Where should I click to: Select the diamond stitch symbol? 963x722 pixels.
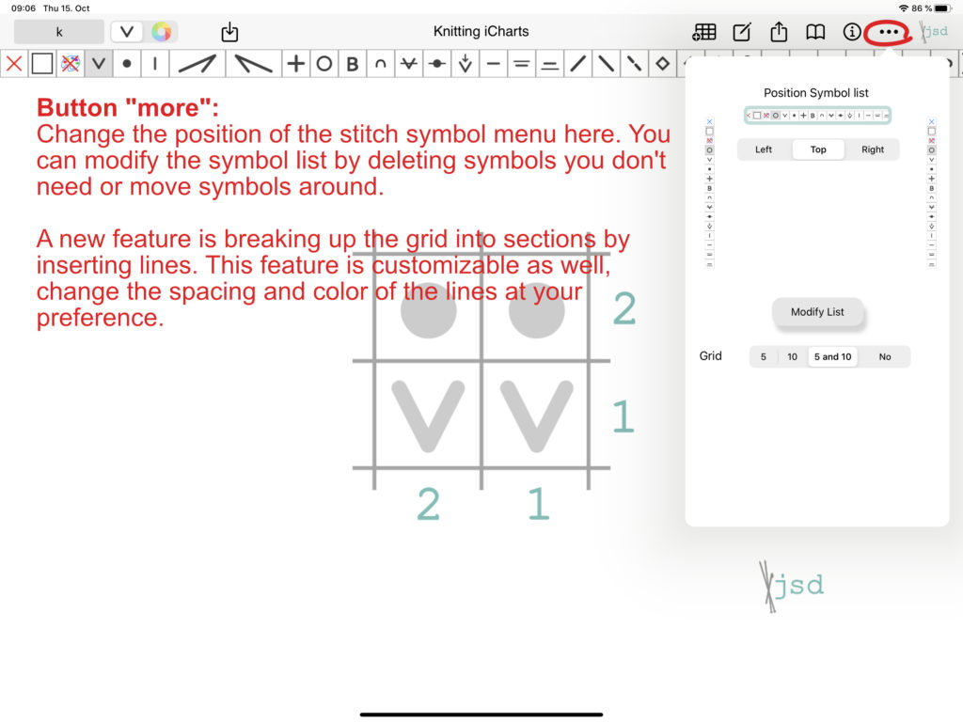(x=663, y=63)
